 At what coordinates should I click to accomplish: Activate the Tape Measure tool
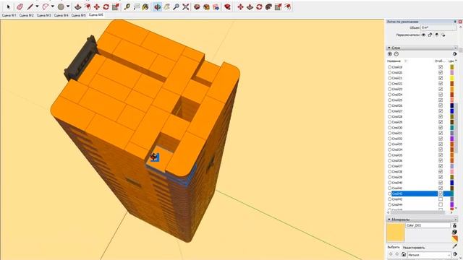coord(127,6)
